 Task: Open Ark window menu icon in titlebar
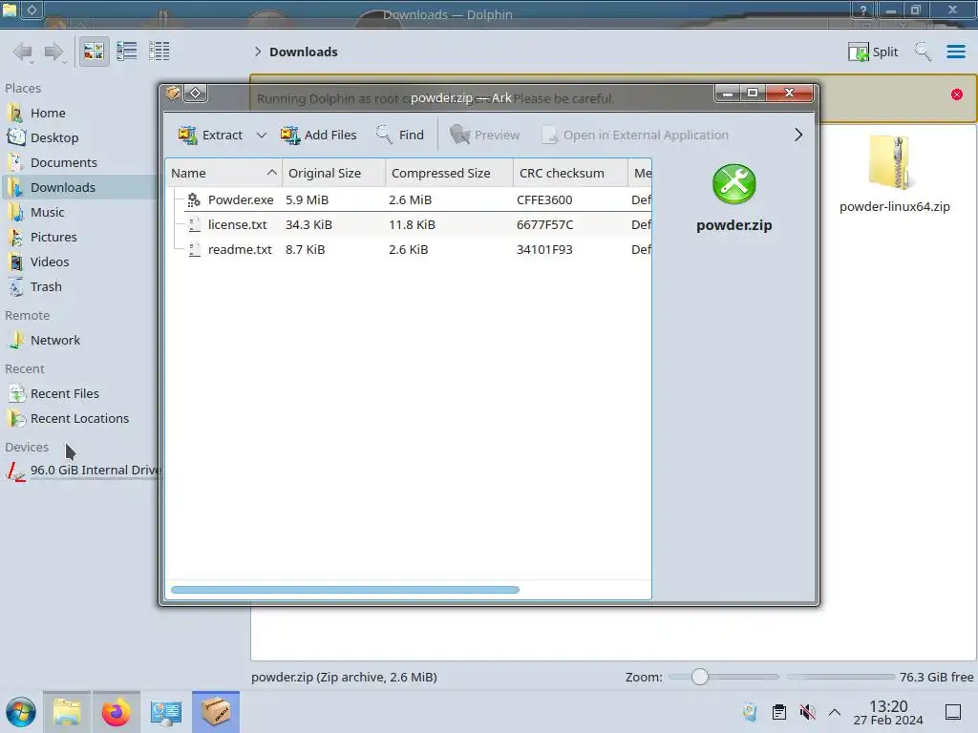(174, 93)
